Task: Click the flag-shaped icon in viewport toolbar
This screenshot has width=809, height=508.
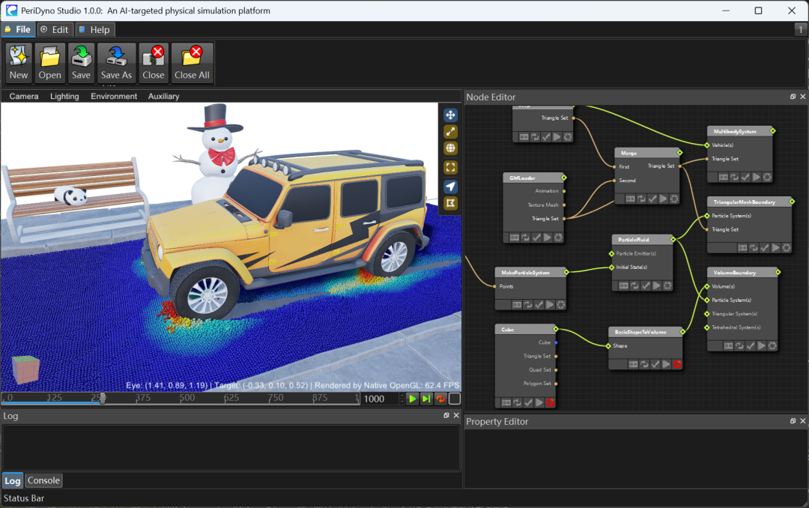Action: [450, 203]
